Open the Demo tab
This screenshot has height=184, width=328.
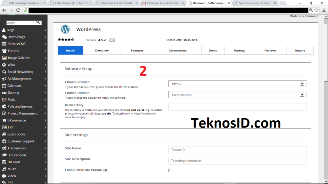point(213,50)
